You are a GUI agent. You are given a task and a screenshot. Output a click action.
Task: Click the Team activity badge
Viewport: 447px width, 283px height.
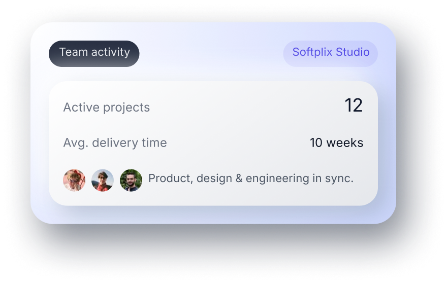(94, 53)
